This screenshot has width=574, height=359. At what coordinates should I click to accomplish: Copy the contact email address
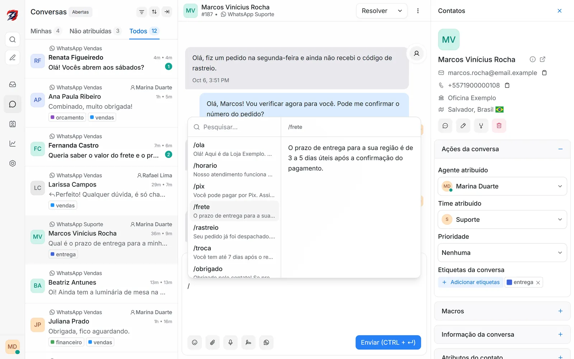[x=544, y=73]
